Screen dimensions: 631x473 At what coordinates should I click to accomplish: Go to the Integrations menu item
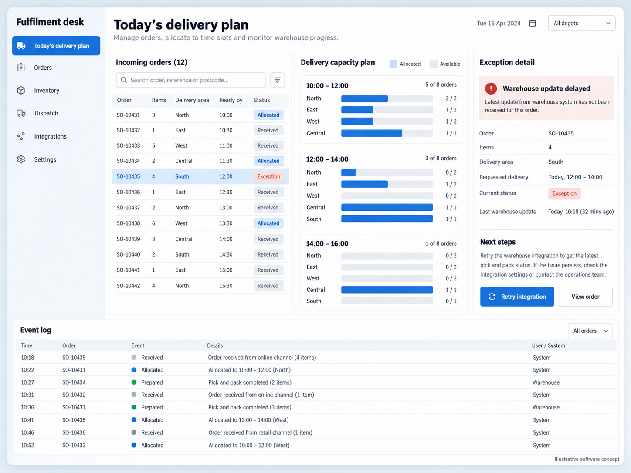click(x=56, y=136)
